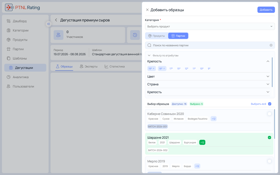Click the Участников people icon tile
This screenshot has height=175, width=280.
[x=59, y=35]
